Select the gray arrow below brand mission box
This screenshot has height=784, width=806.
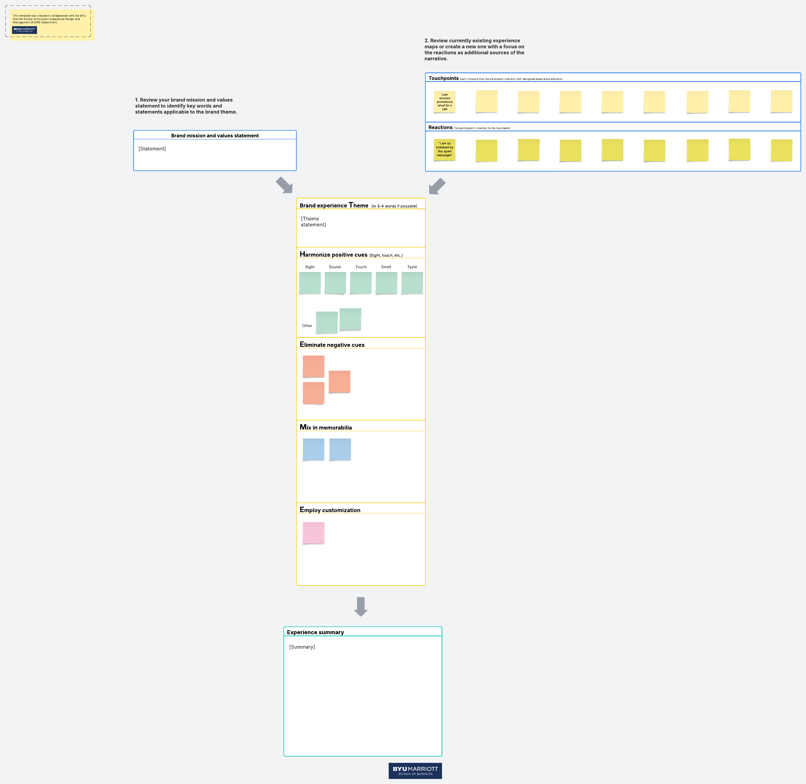pyautogui.click(x=284, y=185)
